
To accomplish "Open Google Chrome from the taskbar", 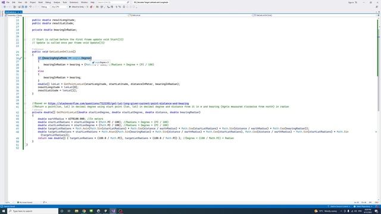I will (84, 211).
